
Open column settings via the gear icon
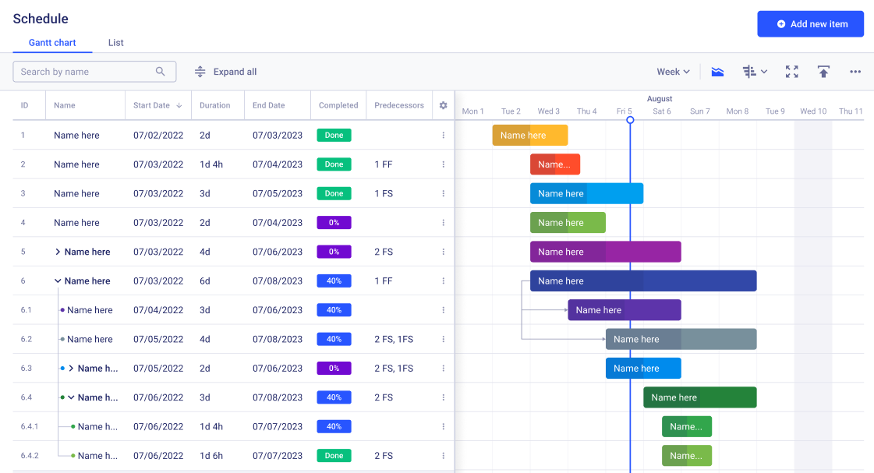443,104
